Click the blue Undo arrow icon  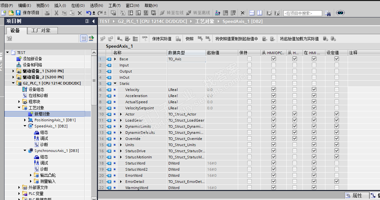(89, 13)
